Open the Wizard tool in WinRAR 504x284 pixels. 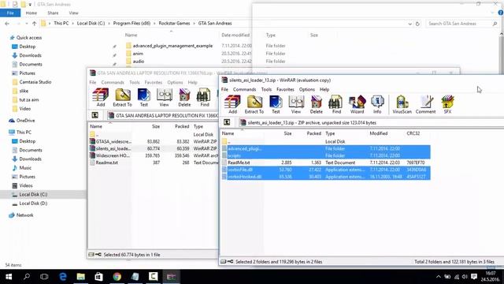pos(357,105)
